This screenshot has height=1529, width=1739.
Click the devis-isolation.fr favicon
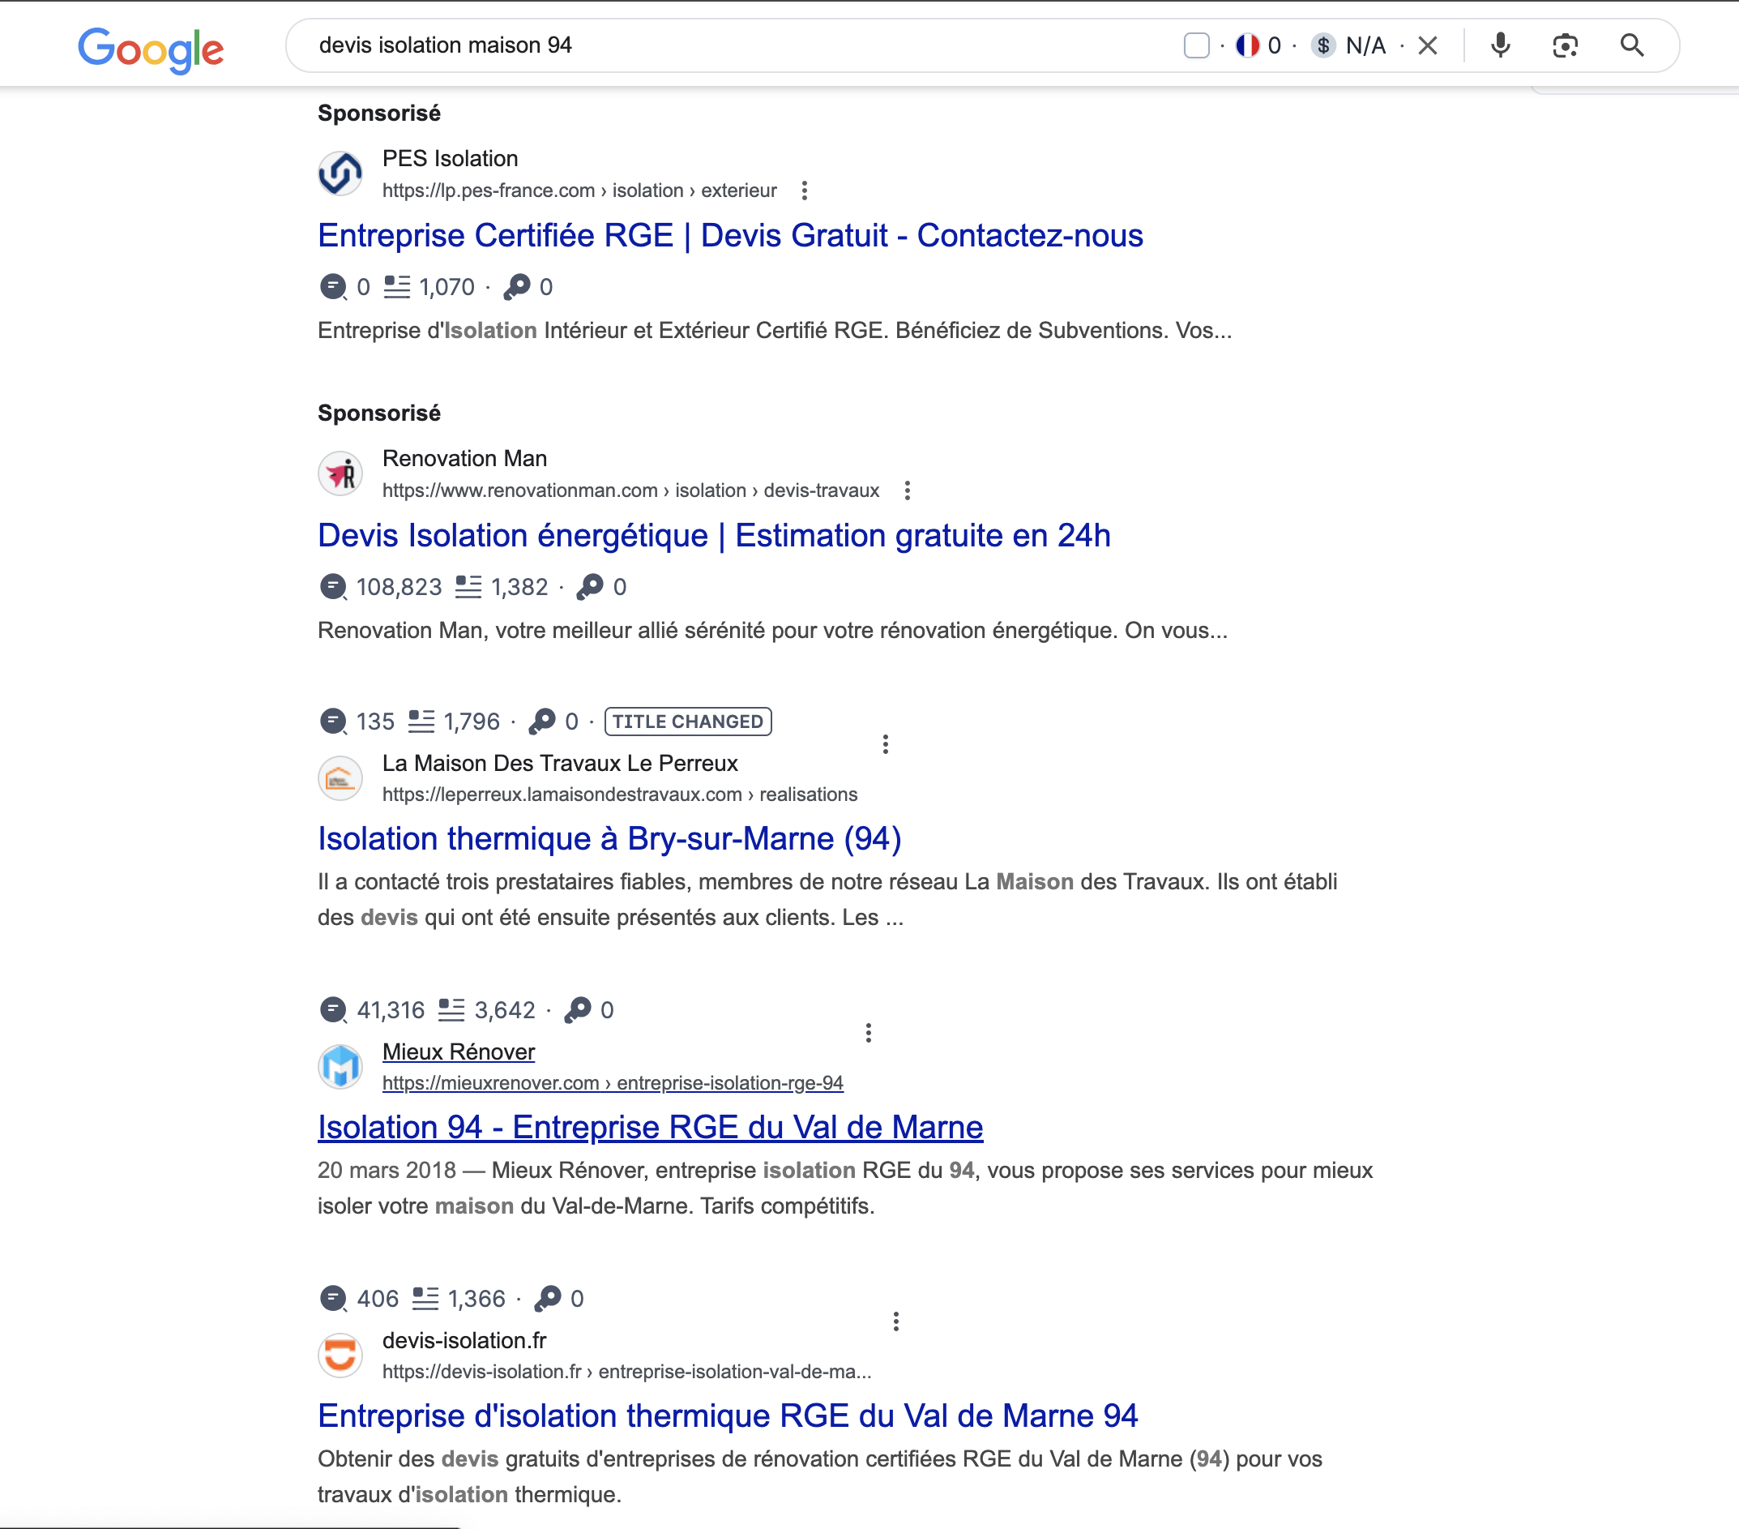pyautogui.click(x=340, y=1356)
